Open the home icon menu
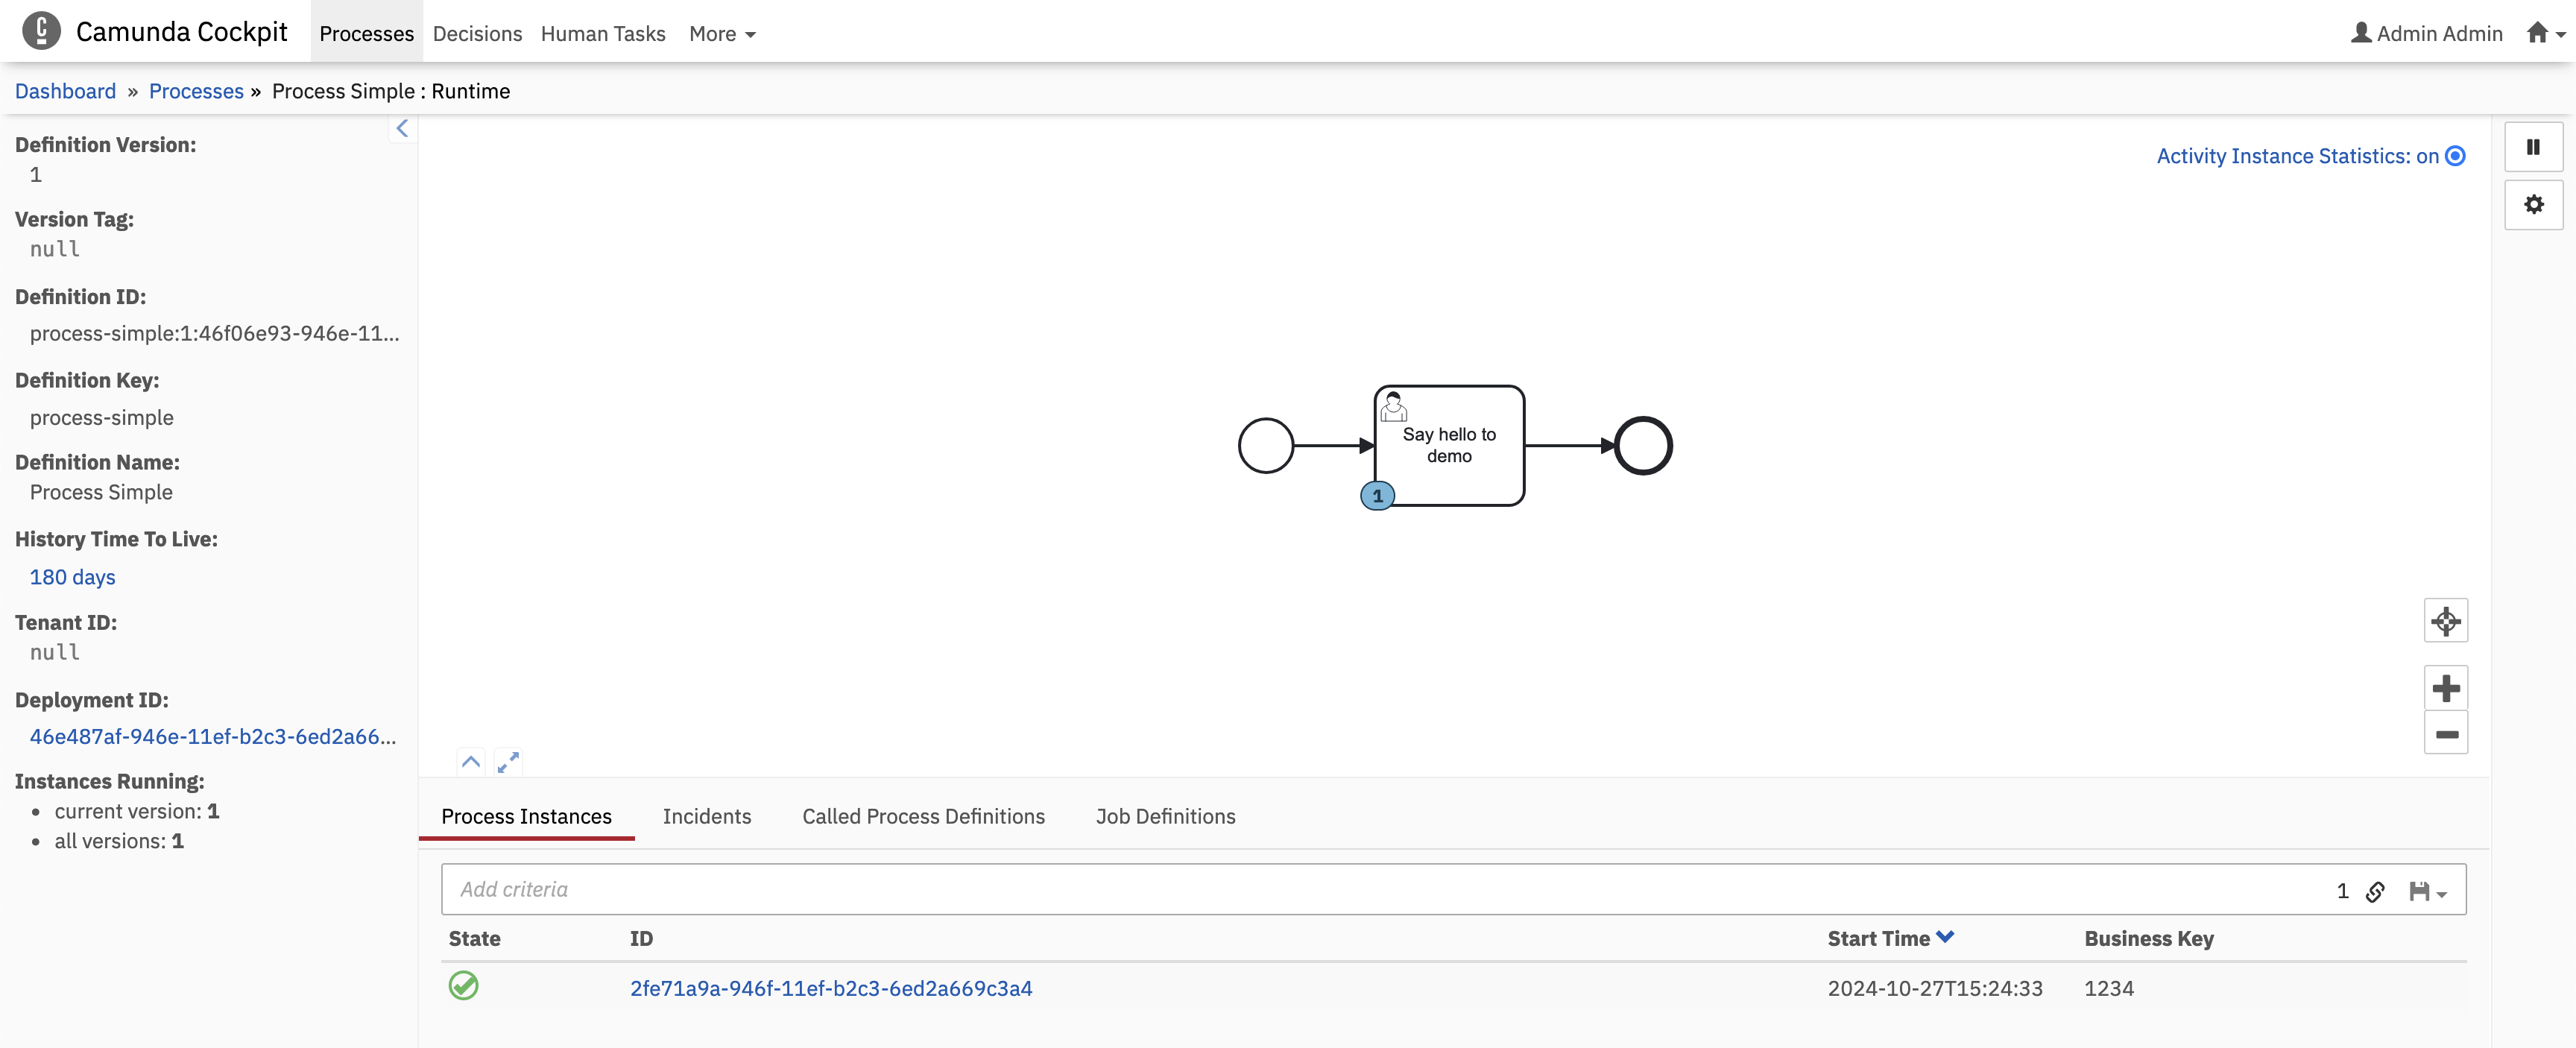The image size is (2576, 1048). (2546, 33)
